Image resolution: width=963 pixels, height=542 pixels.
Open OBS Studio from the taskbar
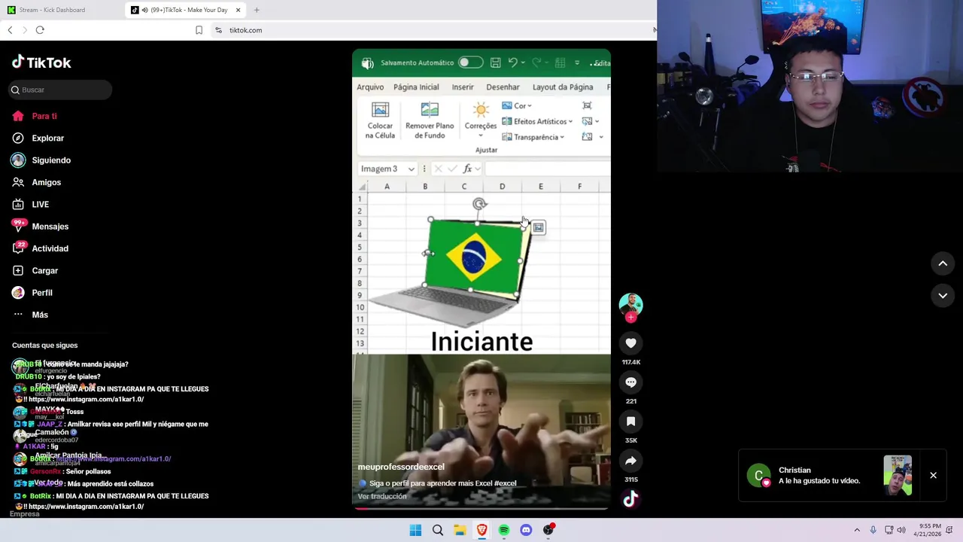(x=548, y=530)
